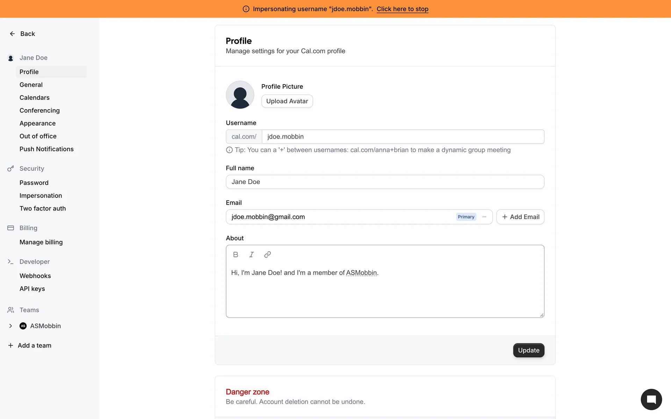The height and width of the screenshot is (419, 671).
Task: Click the ASMobbin team avatar icon
Action: pos(23,326)
